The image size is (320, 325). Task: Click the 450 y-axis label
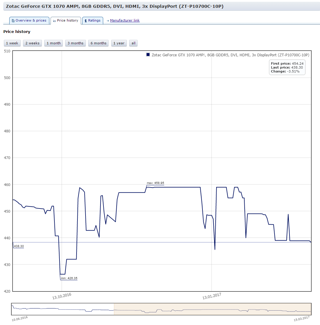pos(7,211)
